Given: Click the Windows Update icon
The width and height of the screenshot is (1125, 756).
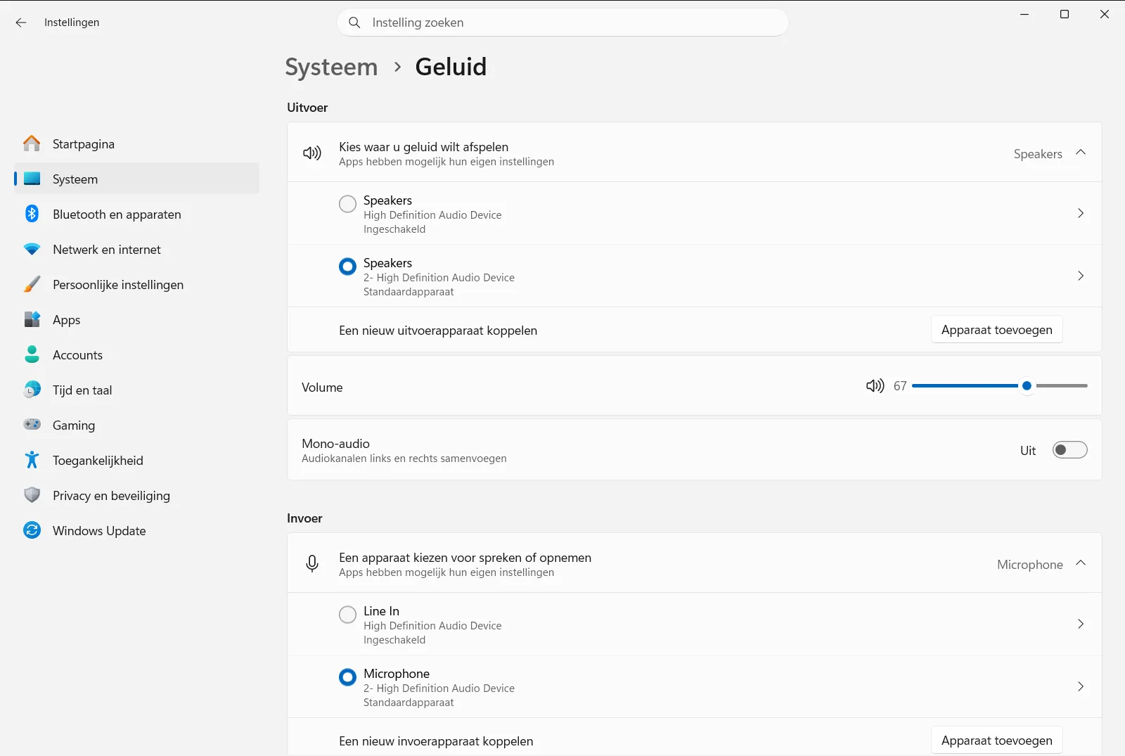Looking at the screenshot, I should pyautogui.click(x=32, y=530).
